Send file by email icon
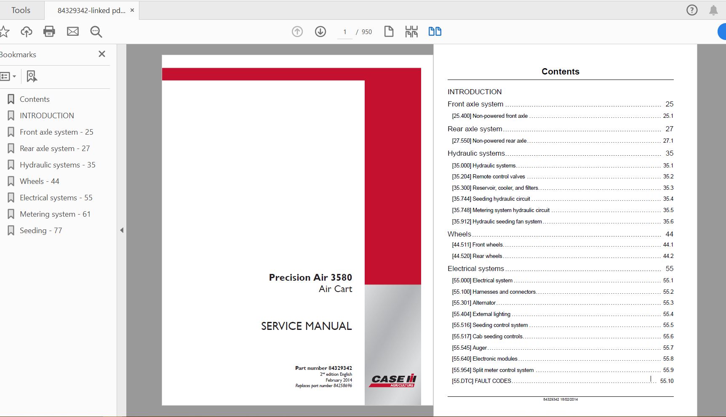The width and height of the screenshot is (726, 417). coord(73,32)
